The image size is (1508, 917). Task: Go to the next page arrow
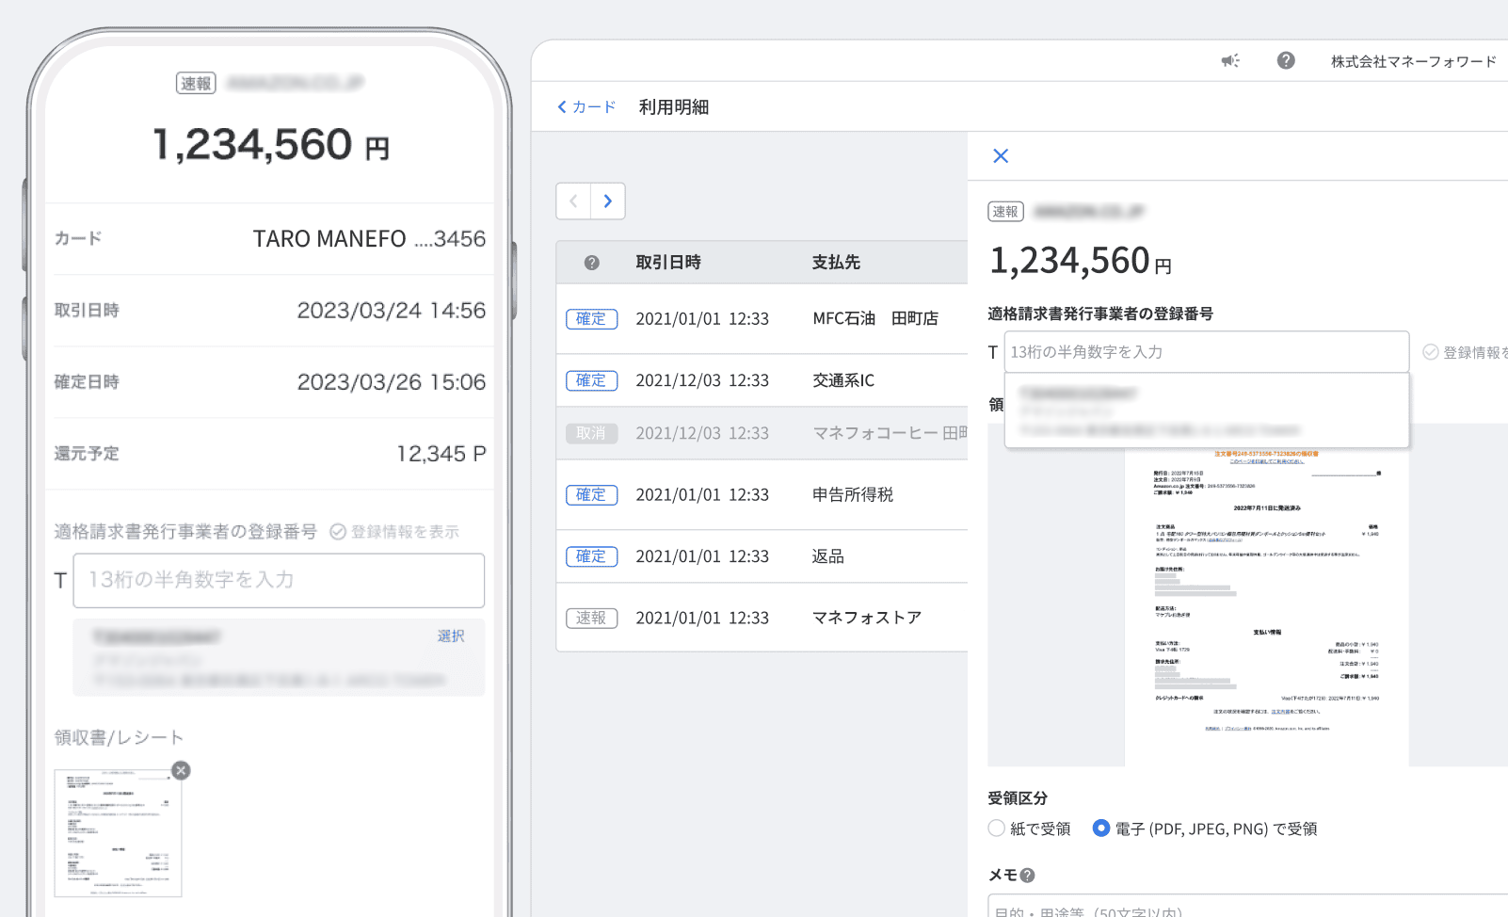tap(608, 201)
